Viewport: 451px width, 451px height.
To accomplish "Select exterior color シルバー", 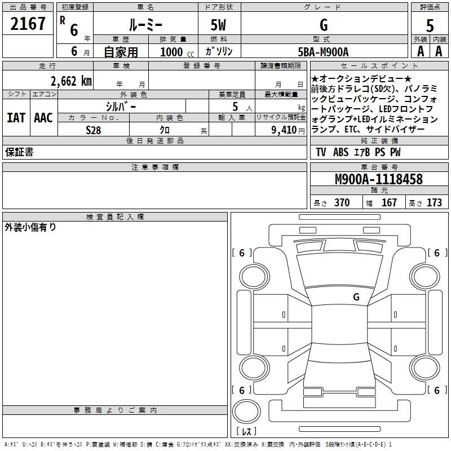I will tap(121, 107).
